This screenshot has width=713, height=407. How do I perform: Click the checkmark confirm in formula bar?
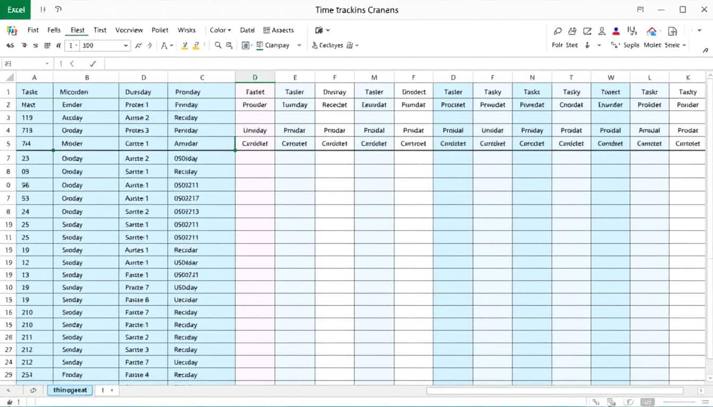click(93, 64)
